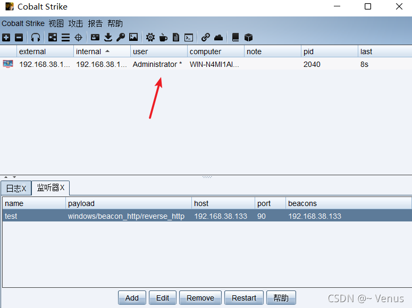Click listener port value 90
412x308 pixels.
pyautogui.click(x=262, y=216)
